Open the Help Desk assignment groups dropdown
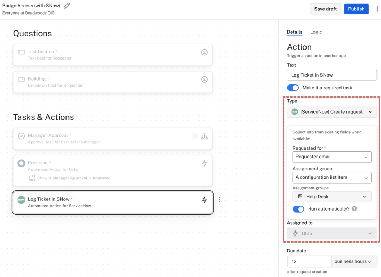This screenshot has height=277, width=381. 331,197
